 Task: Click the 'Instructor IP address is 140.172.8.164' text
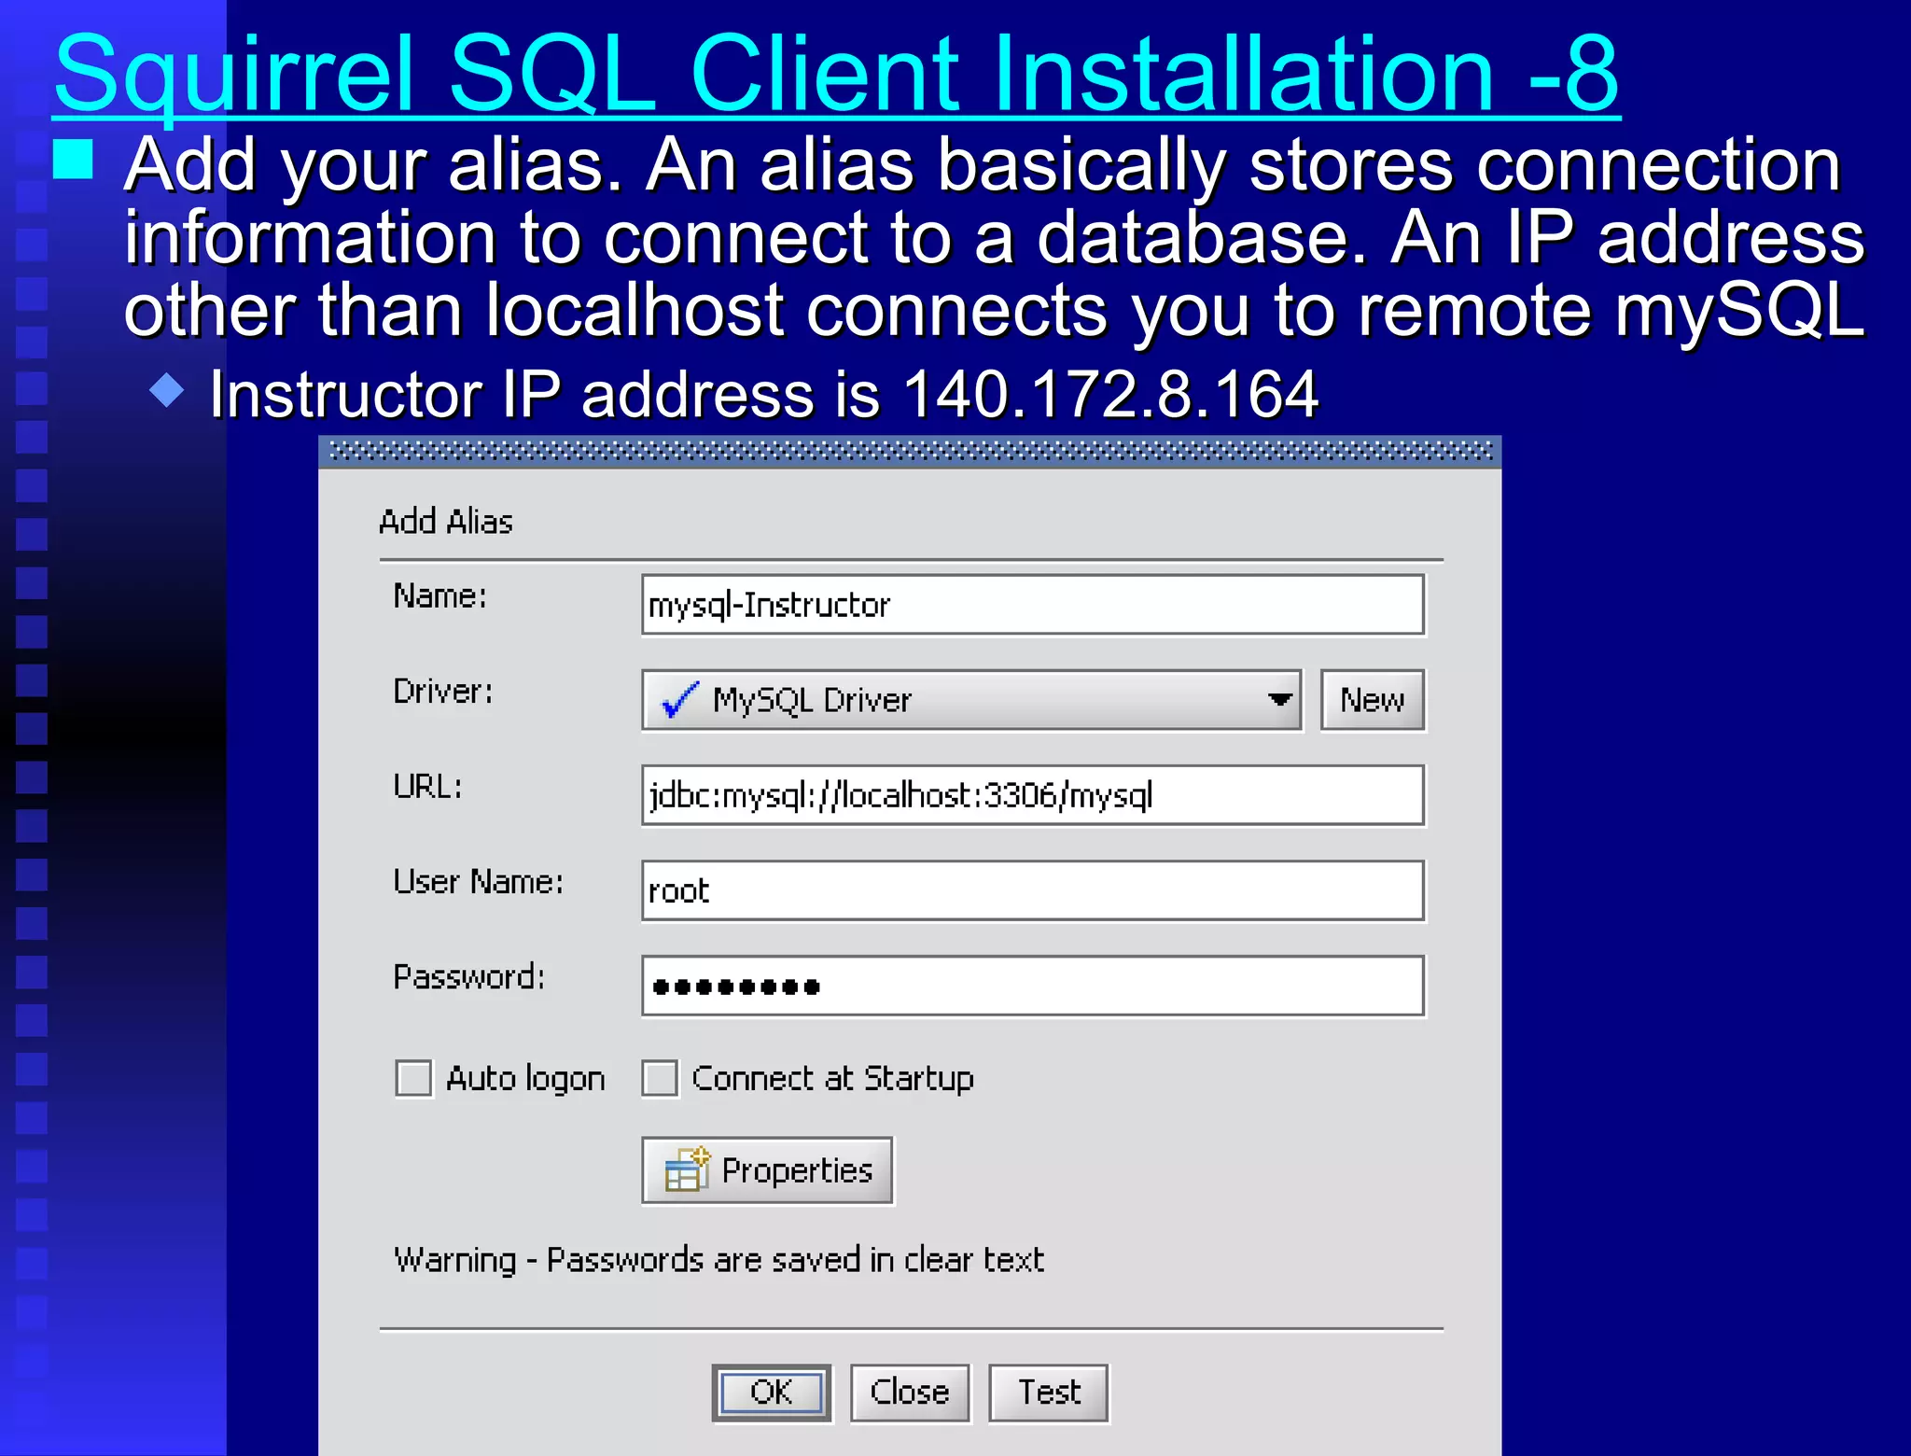click(x=763, y=394)
